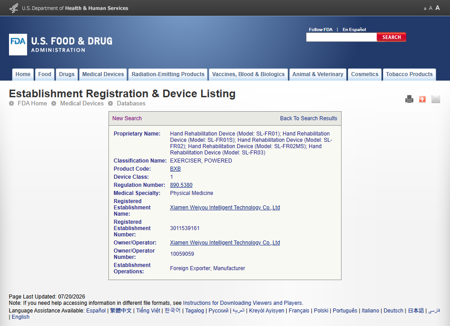This screenshot has height=326, width=450.
Task: Click the print page icon
Action: click(409, 99)
